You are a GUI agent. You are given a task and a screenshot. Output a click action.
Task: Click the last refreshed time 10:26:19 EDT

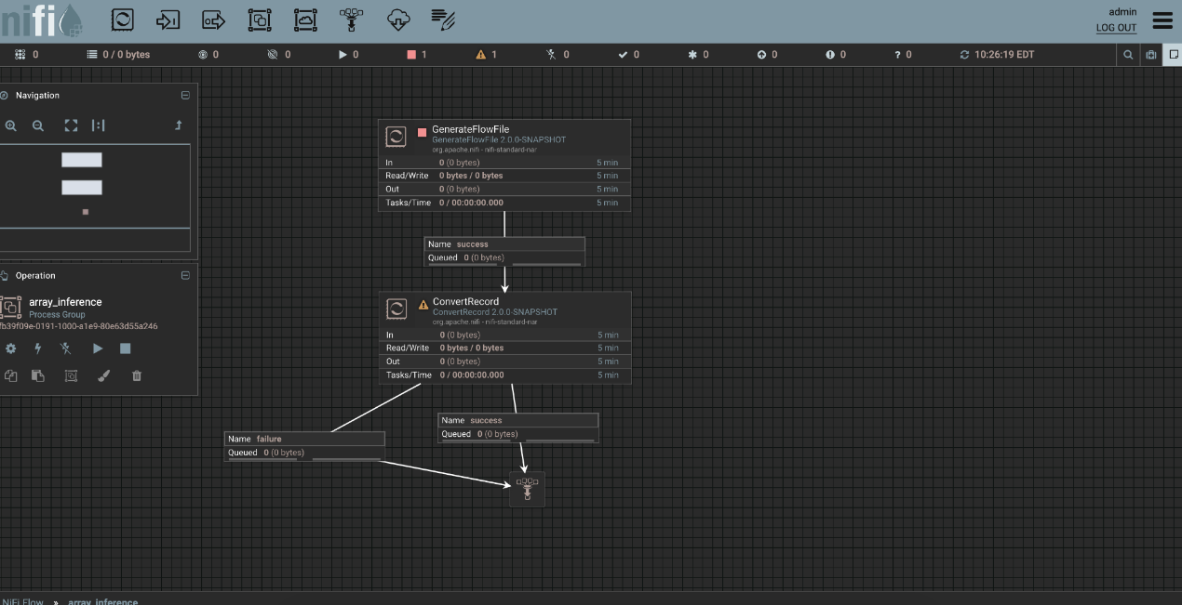point(1004,55)
